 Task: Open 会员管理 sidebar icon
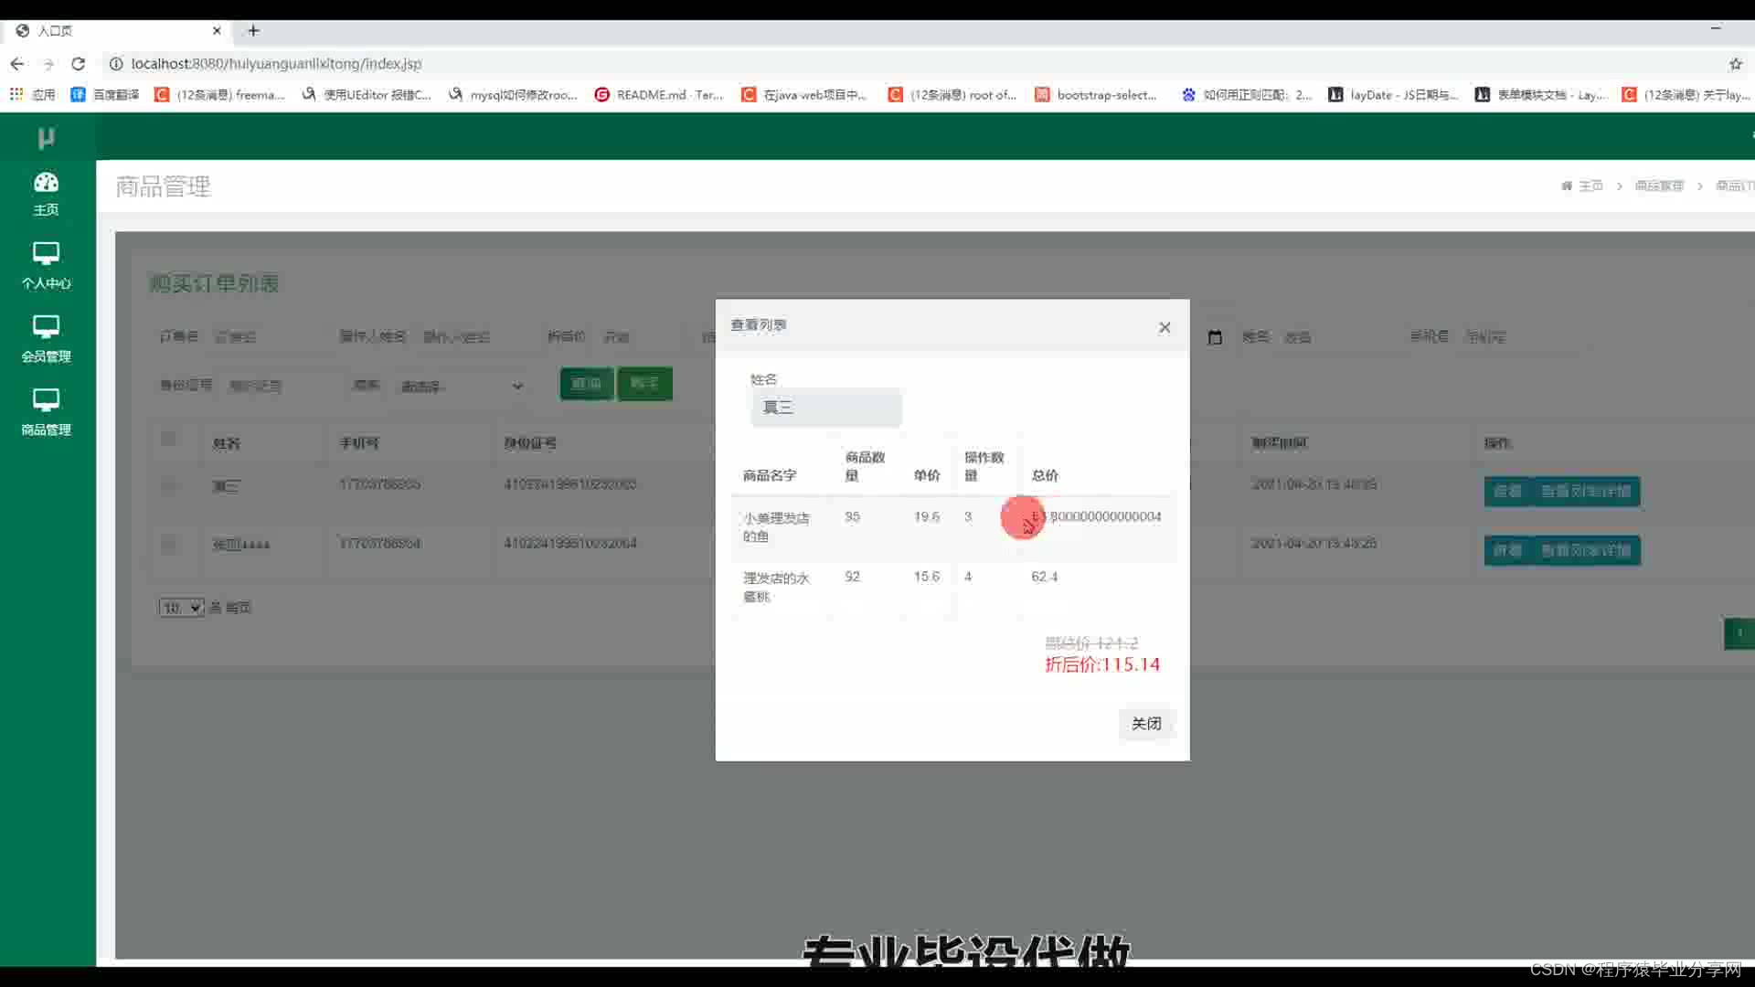tap(46, 326)
